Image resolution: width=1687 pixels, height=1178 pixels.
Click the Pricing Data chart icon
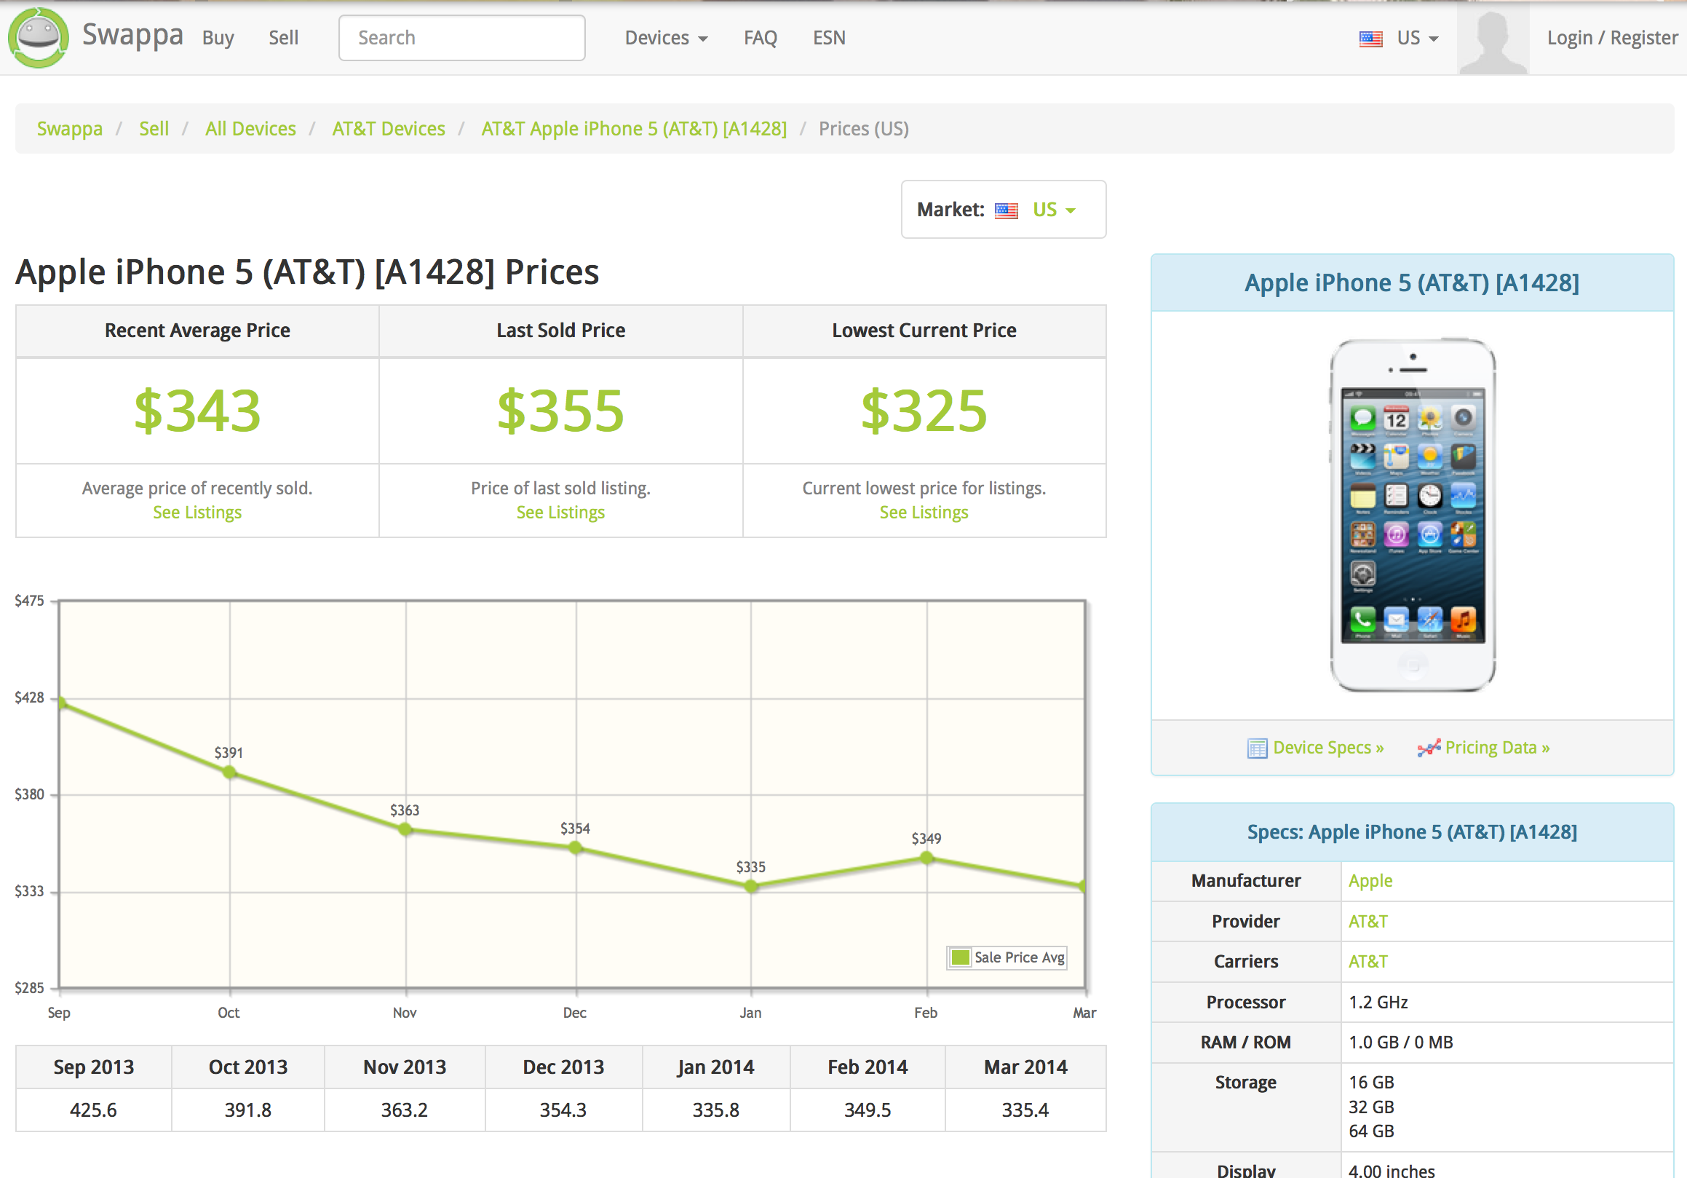(x=1429, y=748)
